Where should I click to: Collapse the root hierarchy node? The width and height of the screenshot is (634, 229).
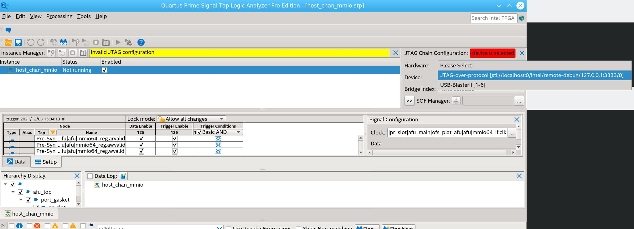click(5, 184)
